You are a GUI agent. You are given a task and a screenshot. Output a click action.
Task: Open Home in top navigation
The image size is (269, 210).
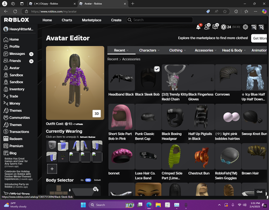(x=47, y=20)
